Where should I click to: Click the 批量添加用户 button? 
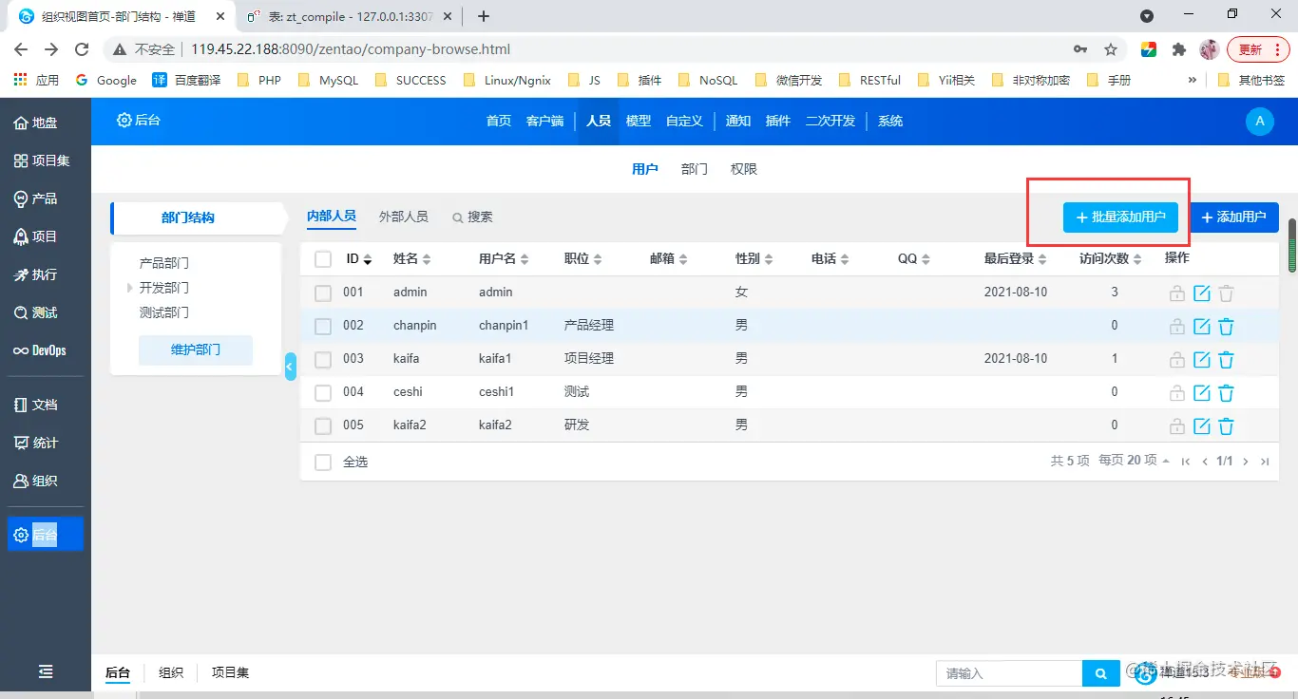click(1120, 217)
